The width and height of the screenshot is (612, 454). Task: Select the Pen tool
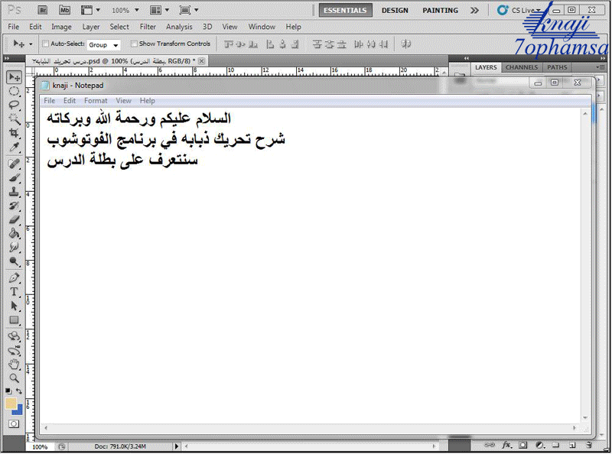(x=14, y=278)
